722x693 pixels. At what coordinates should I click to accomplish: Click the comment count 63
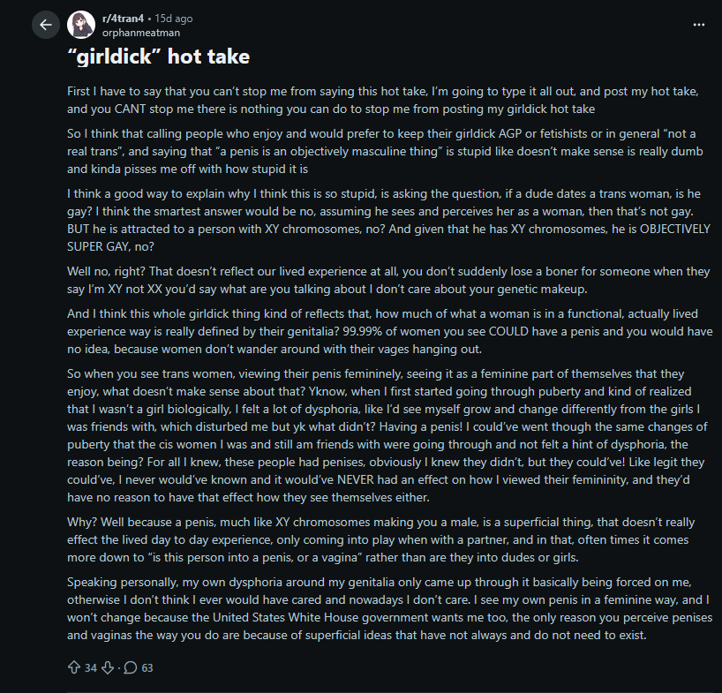(x=147, y=667)
